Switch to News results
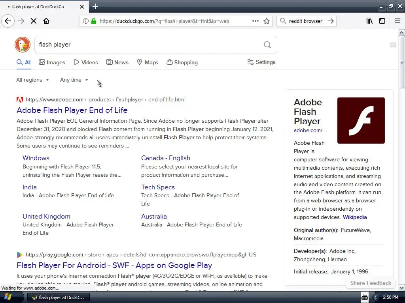 pos(117,62)
